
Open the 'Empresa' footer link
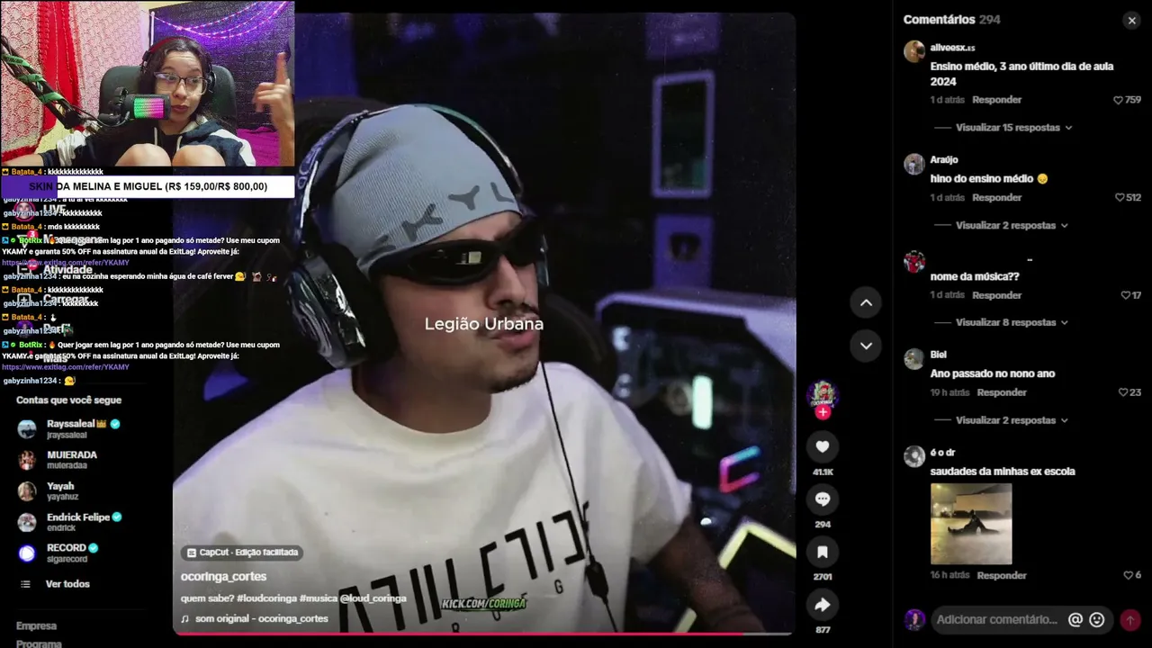[x=36, y=626]
